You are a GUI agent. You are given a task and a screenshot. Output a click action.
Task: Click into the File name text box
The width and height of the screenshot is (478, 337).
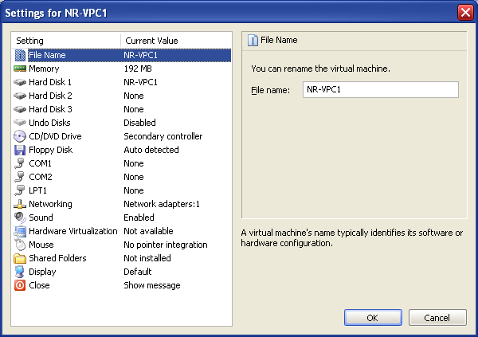(381, 90)
